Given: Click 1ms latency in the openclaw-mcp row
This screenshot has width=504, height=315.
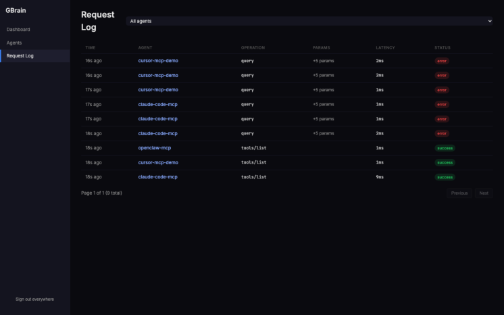Looking at the screenshot, I should click(380, 148).
